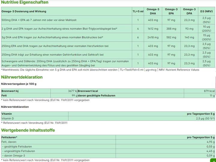Click the '- davon Omega-3' row
216x162 pixels.
point(13,155)
